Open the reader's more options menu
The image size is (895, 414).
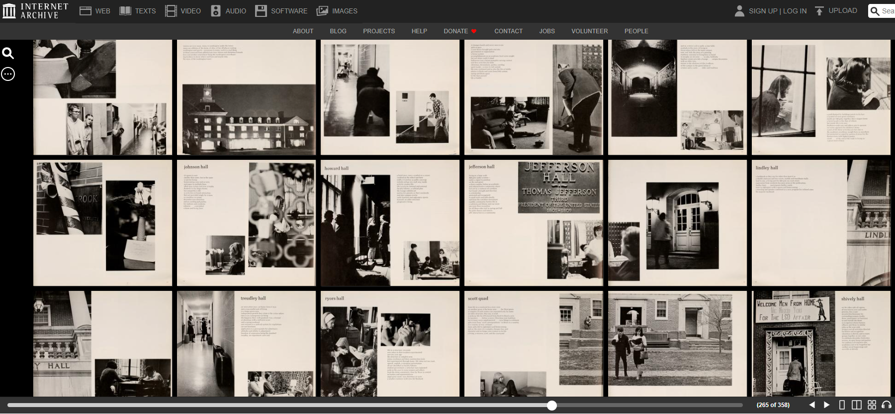pyautogui.click(x=8, y=74)
